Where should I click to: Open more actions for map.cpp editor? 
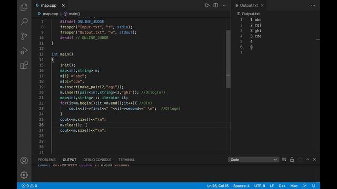pyautogui.click(x=223, y=5)
